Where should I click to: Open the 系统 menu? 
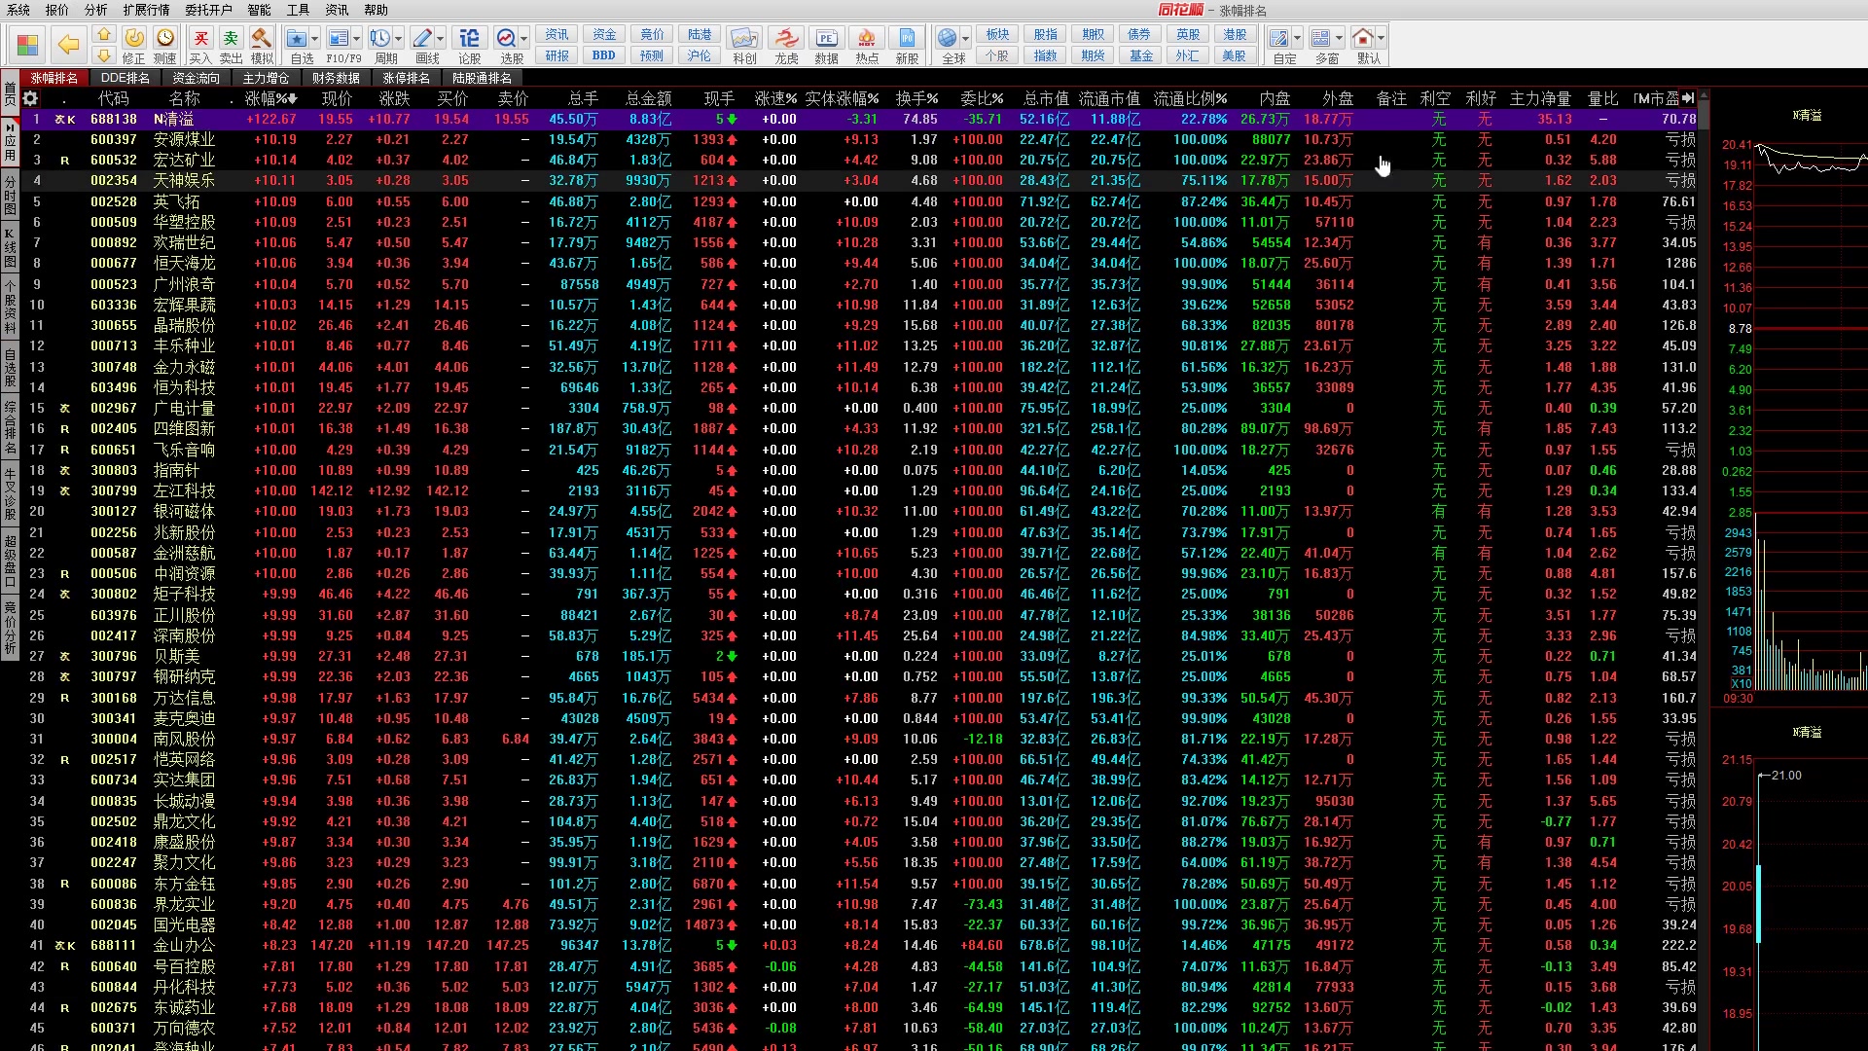[18, 10]
